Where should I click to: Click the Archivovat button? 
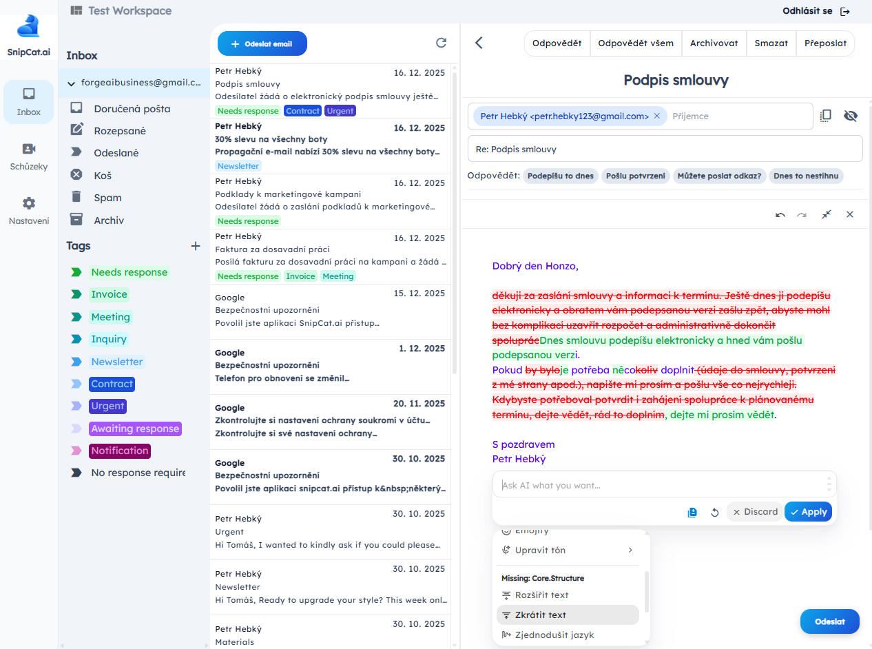pos(714,43)
